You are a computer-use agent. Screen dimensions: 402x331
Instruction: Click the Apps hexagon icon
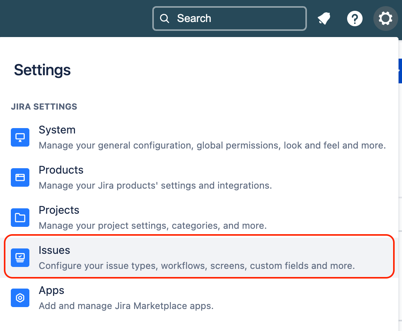tap(20, 298)
